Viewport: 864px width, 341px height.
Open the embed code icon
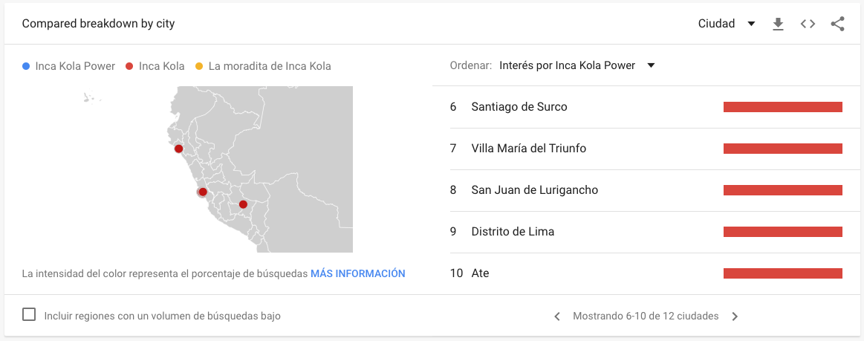pyautogui.click(x=808, y=24)
